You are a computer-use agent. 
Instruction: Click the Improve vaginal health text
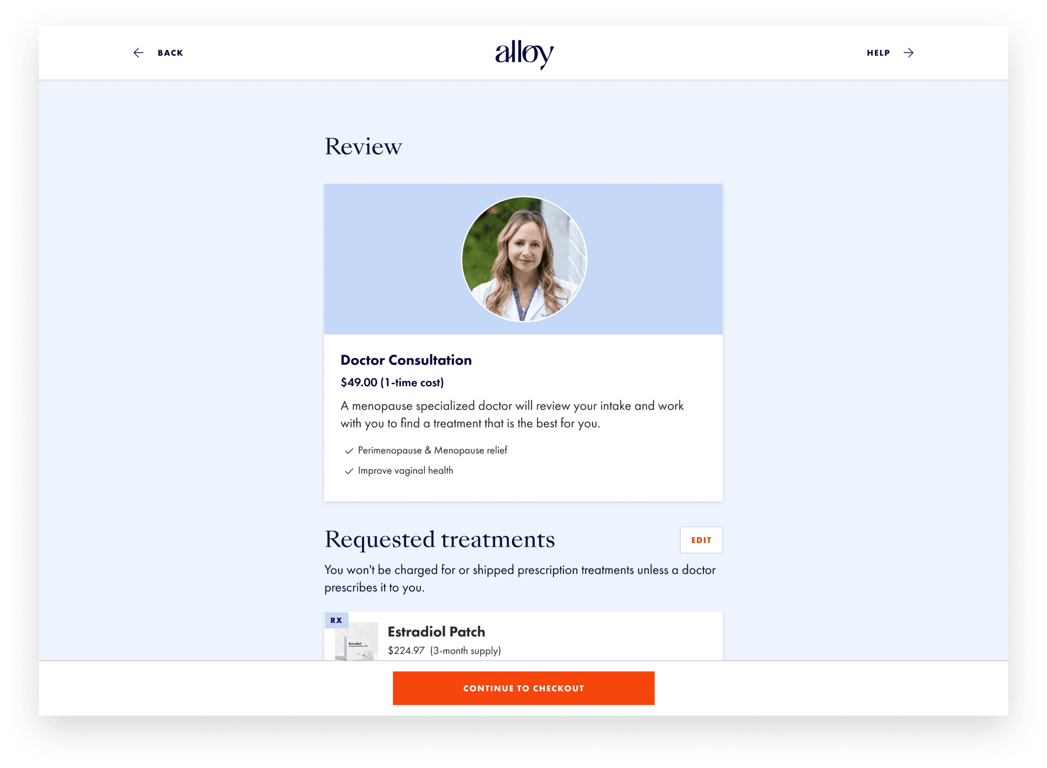[x=405, y=471]
